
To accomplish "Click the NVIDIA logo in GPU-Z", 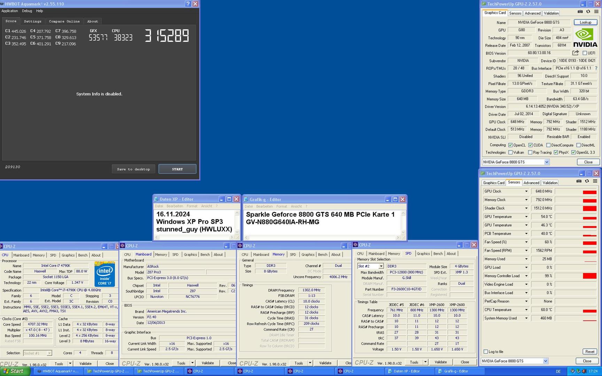I will click(585, 38).
